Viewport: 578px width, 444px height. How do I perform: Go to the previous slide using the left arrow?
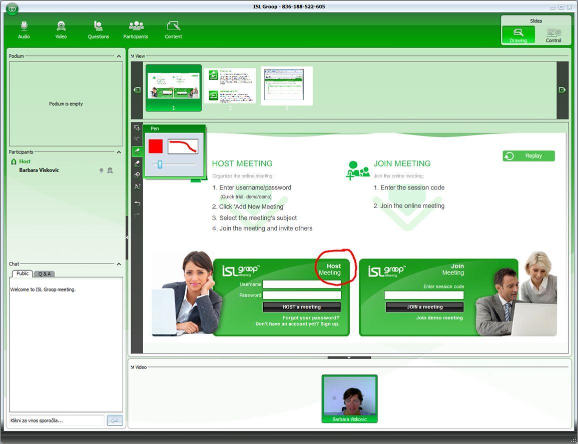coord(137,90)
